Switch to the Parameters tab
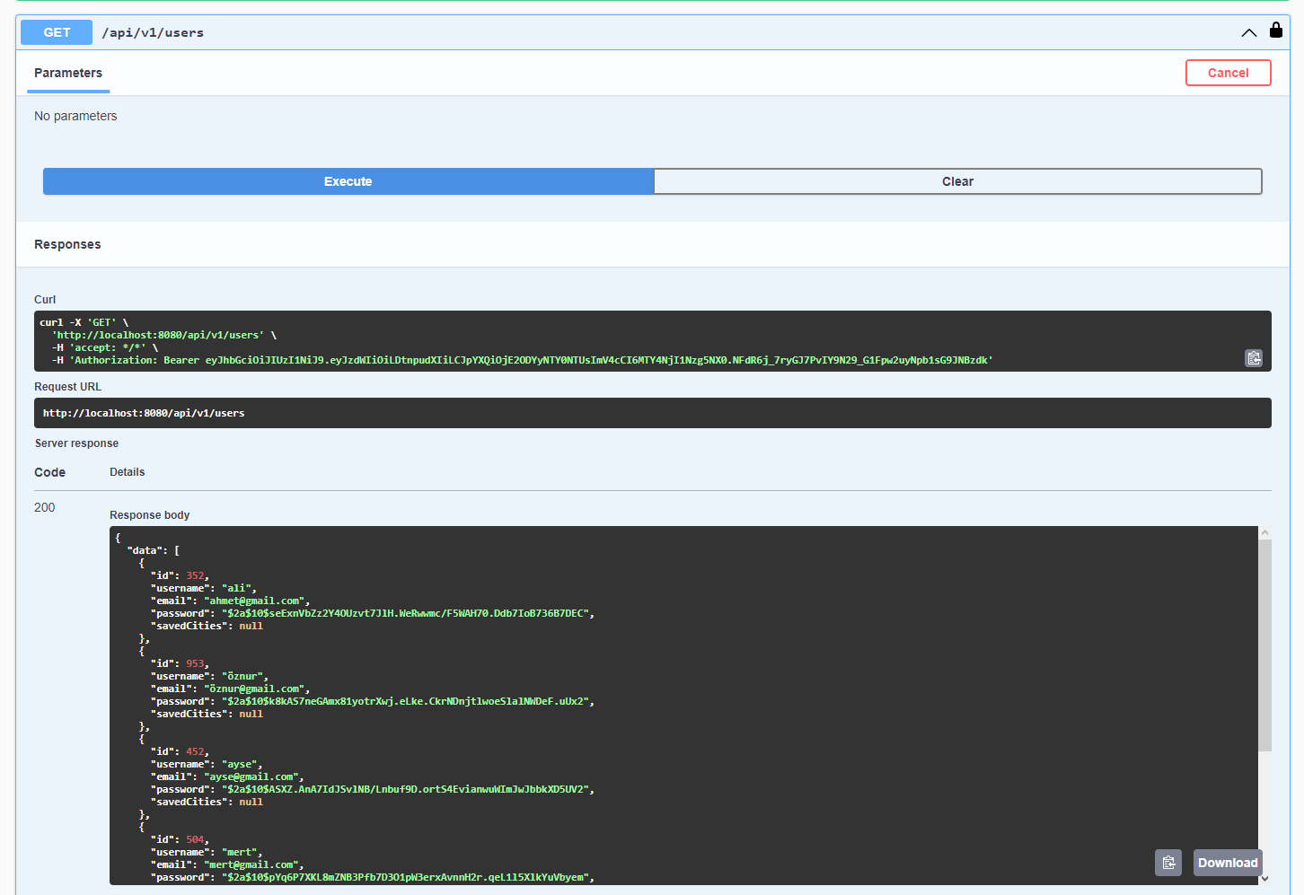This screenshot has height=895, width=1304. (x=67, y=73)
